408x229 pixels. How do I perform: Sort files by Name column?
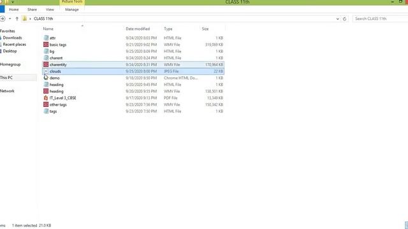tap(48, 29)
